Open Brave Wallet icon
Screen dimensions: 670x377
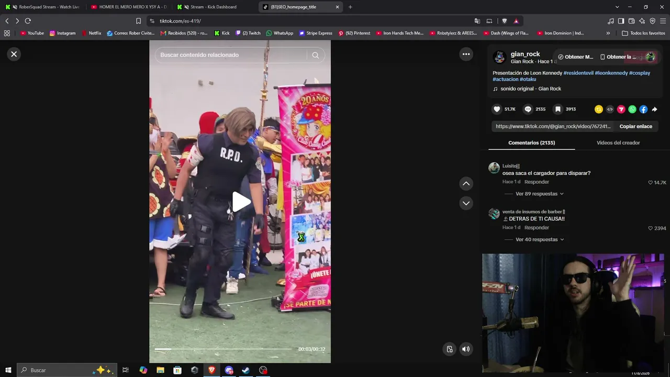click(631, 21)
